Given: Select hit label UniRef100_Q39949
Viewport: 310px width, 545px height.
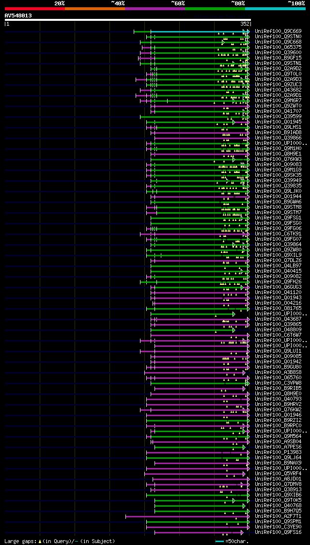Looking at the screenshot, I should click(278, 180).
